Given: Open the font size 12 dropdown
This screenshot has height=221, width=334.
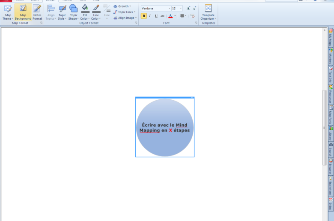Looking at the screenshot, I should (x=181, y=8).
